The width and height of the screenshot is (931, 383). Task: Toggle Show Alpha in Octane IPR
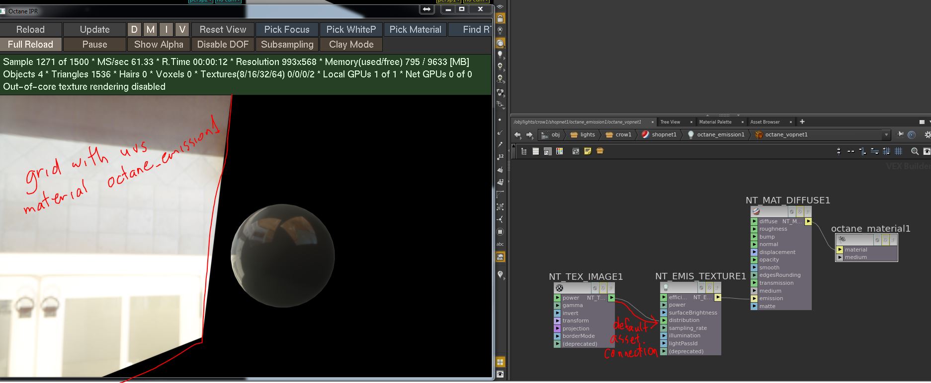click(x=159, y=45)
